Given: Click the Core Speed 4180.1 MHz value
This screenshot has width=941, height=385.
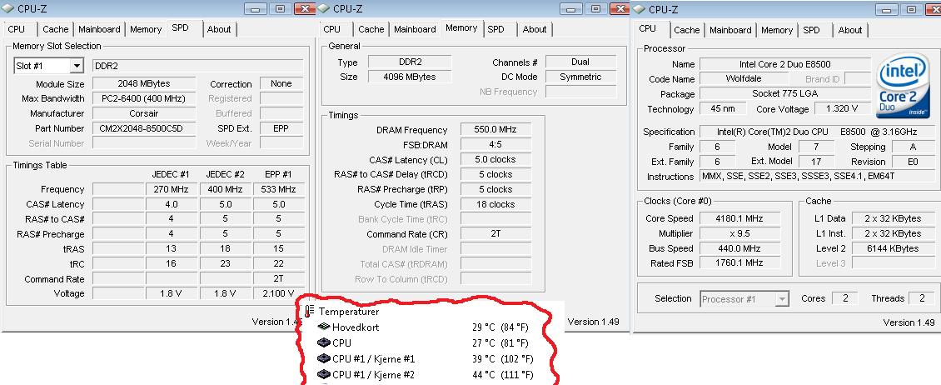Looking at the screenshot, I should pos(739,218).
